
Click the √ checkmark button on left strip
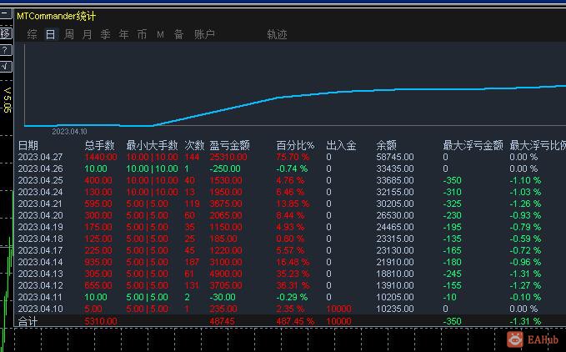coord(5,67)
